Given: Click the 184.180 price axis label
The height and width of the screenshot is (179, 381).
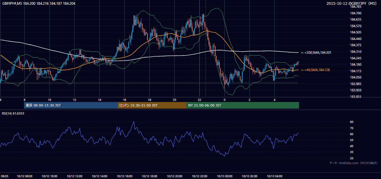Looking at the screenshot, I should (x=356, y=64).
